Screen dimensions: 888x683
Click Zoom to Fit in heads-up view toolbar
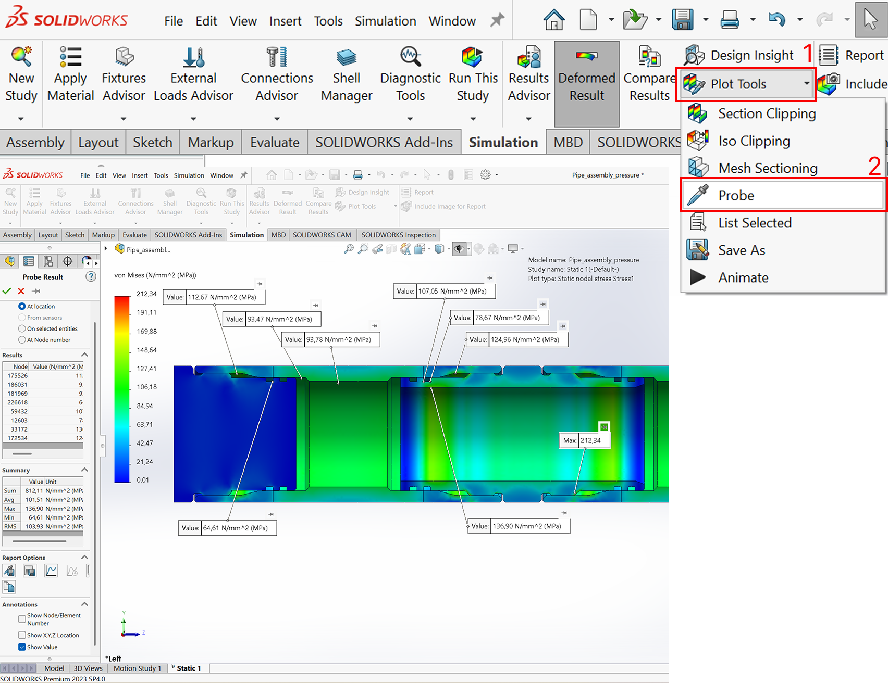(349, 249)
